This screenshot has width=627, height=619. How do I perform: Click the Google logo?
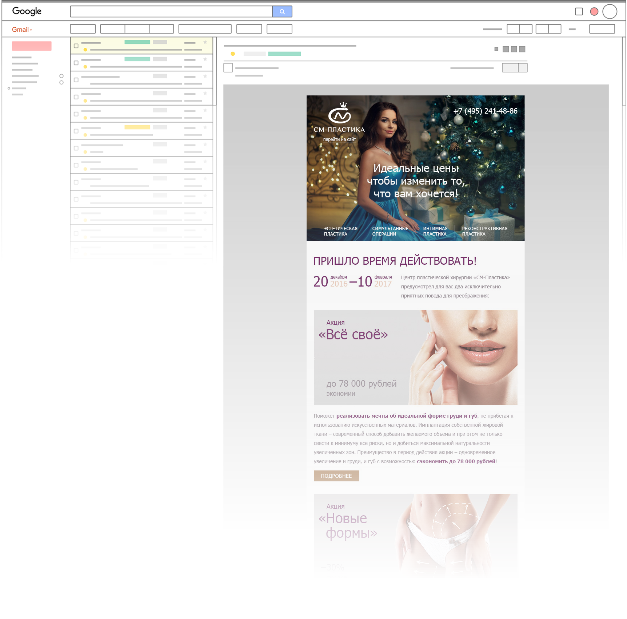[x=27, y=11]
